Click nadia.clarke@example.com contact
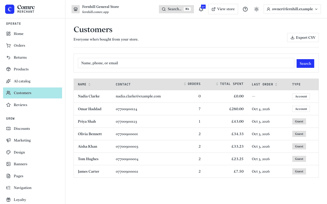Screen dimensions: 327x204 point(138,96)
